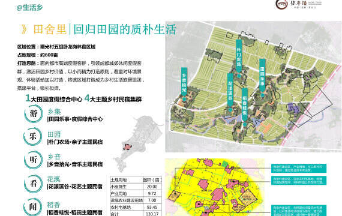Select the 区域位置 line of text
The height and width of the screenshot is (216, 342).
56,47
